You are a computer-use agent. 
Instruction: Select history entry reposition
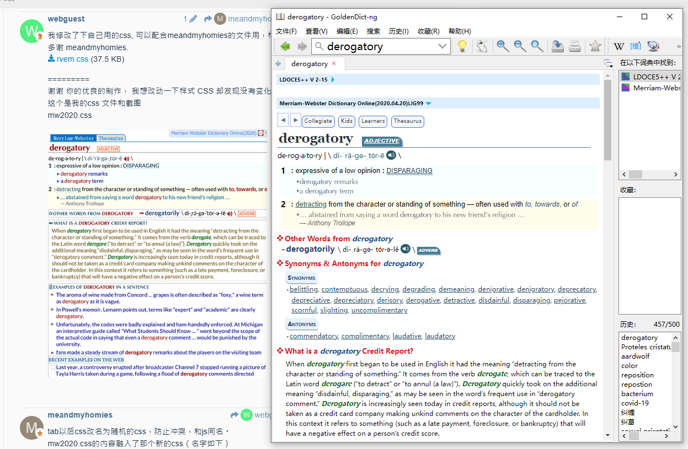637,375
